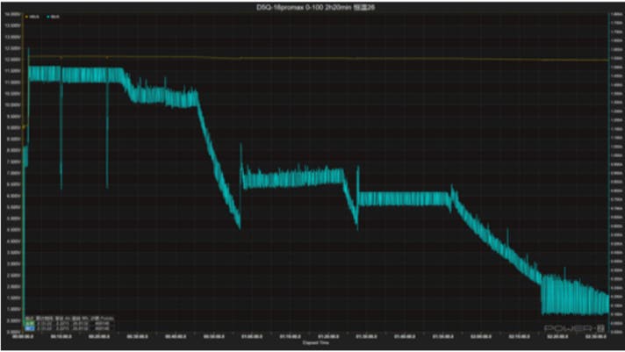
Task: Click the highest cyan plateau near chart start
Action: 79,74
